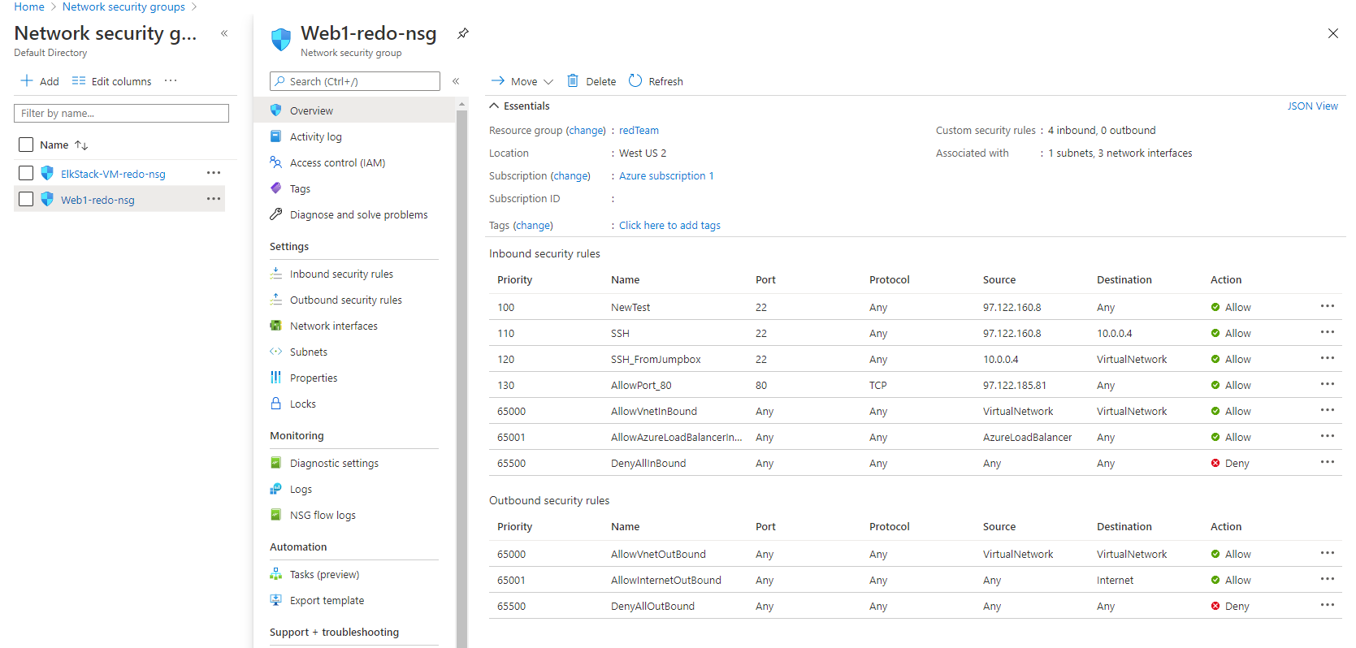
Task: Collapse the Network security groups list panel
Action: pyautogui.click(x=224, y=33)
